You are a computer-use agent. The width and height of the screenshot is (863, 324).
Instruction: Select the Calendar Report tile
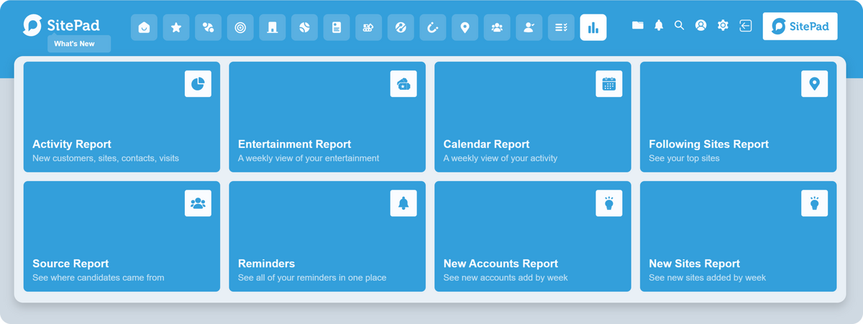533,117
